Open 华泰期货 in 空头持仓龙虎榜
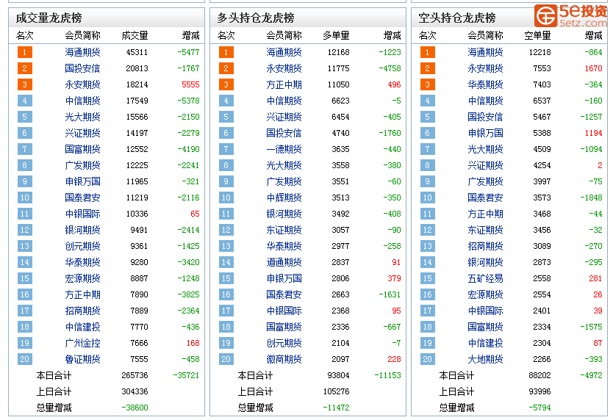613x420 pixels. pos(485,84)
